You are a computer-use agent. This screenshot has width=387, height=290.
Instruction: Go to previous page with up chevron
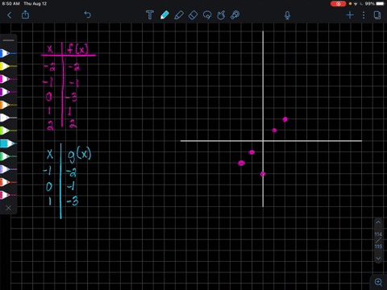[378, 222]
